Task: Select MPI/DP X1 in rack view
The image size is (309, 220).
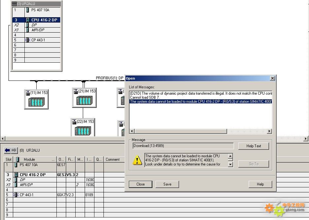Action: click(36, 30)
